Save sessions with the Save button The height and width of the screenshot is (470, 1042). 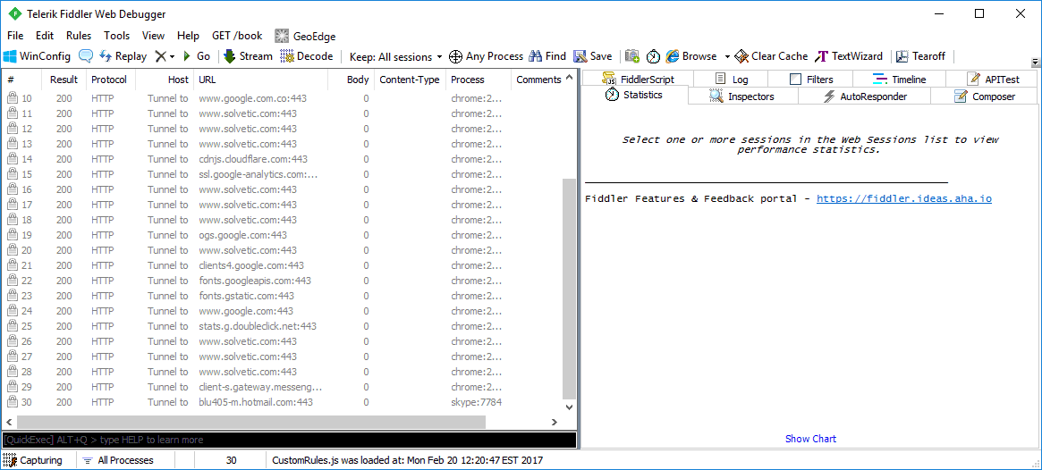tap(593, 56)
